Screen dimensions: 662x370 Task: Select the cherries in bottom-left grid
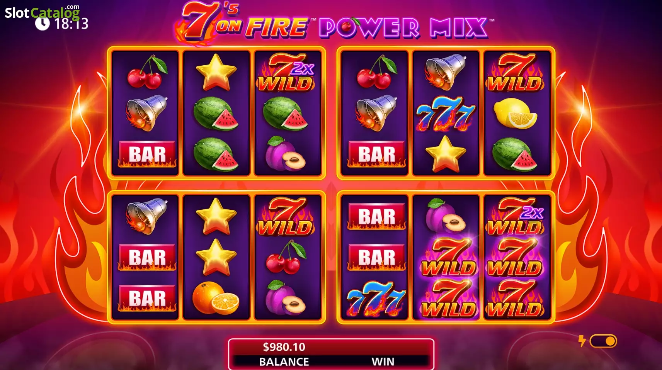[x=286, y=257]
